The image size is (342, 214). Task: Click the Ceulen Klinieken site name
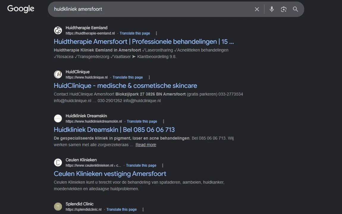81,160
